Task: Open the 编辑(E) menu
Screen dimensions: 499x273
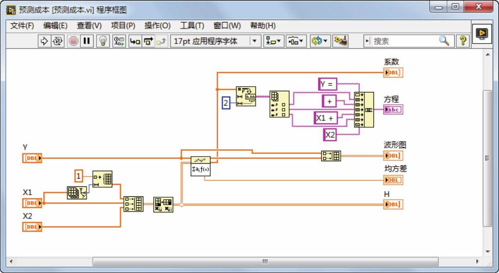Action: (55, 25)
